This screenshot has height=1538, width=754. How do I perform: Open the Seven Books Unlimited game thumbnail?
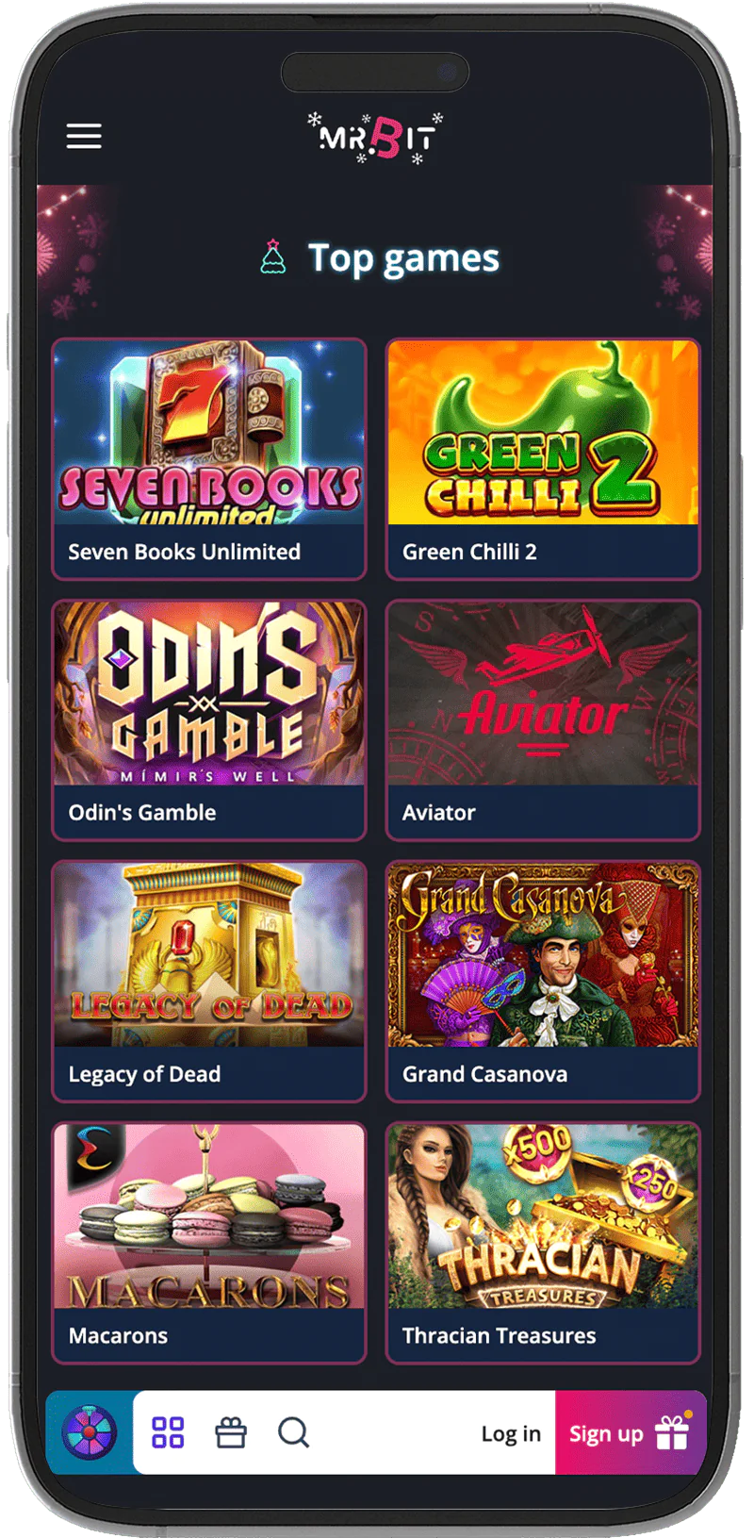(x=209, y=458)
